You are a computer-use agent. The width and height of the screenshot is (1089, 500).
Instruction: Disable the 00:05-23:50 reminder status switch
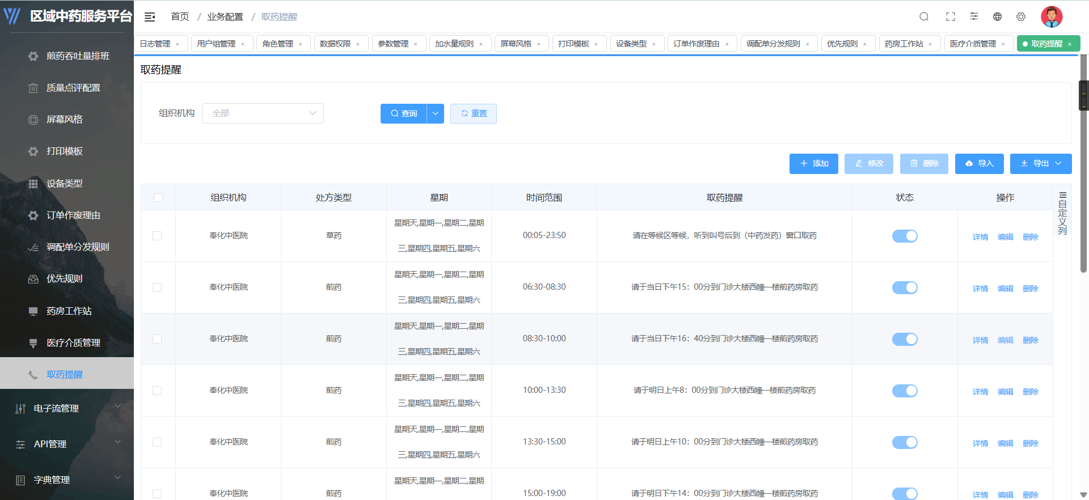coord(905,236)
